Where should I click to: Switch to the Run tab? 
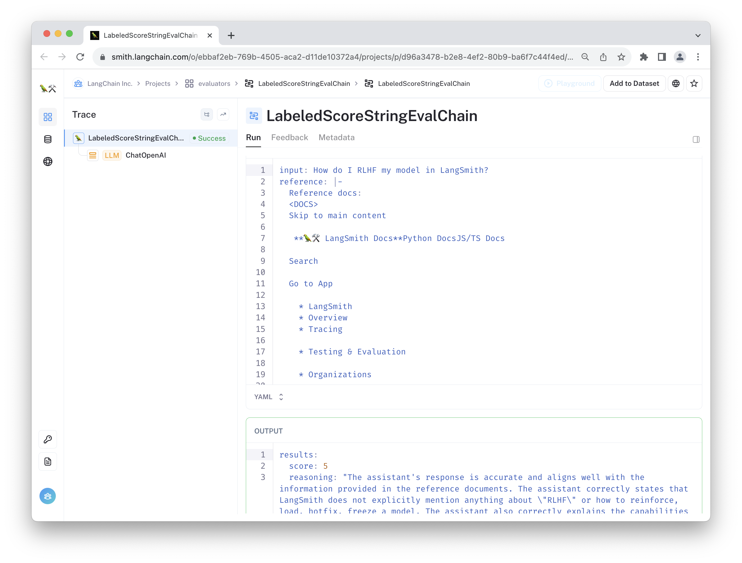(x=253, y=137)
